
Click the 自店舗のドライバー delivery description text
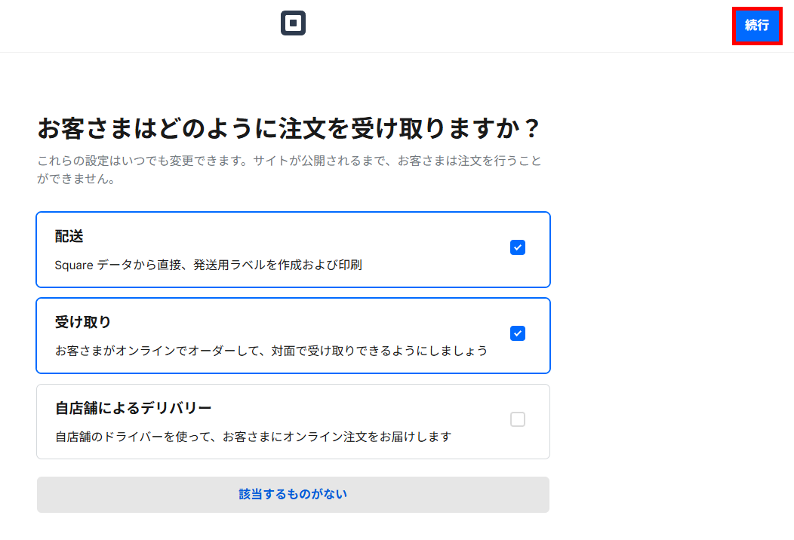253,437
